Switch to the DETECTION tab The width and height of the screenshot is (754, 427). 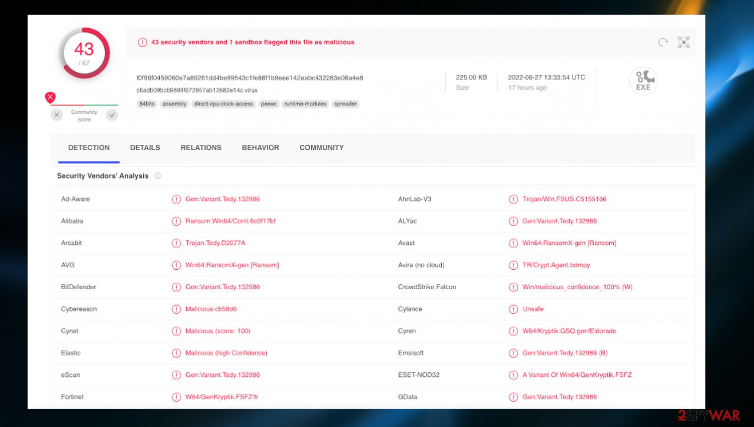coord(89,148)
